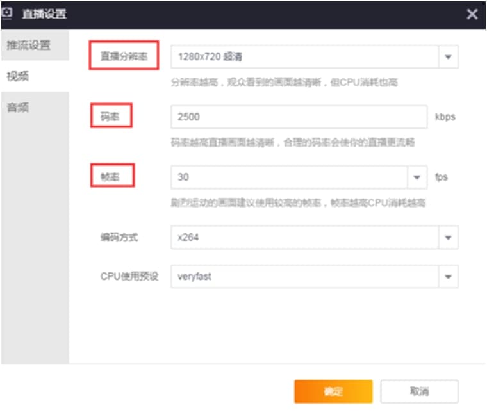Open the 音频 settings tab

click(x=18, y=107)
